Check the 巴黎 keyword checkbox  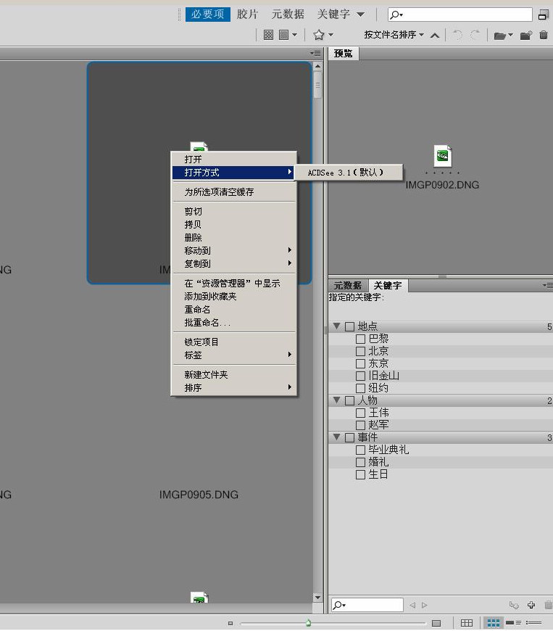(360, 339)
